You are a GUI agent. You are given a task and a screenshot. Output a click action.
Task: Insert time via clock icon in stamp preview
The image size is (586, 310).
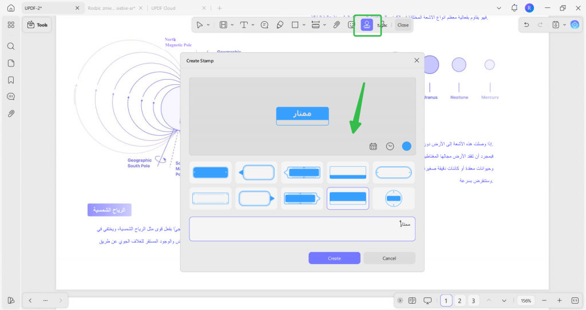[390, 146]
